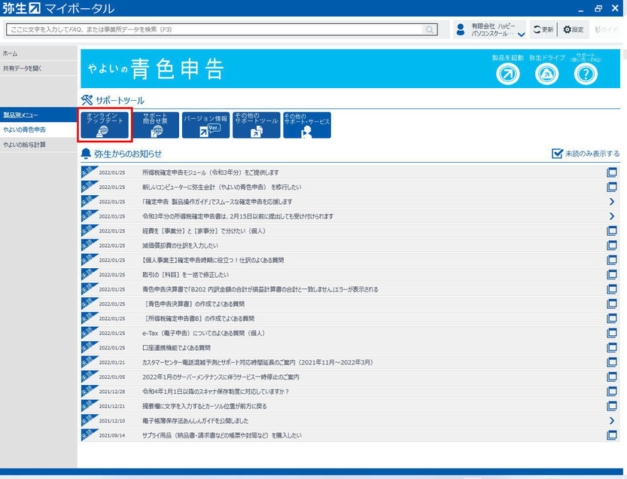This screenshot has height=479, width=627.
Task: Open window icon for スキャナ保存制度 row
Action: (611, 392)
